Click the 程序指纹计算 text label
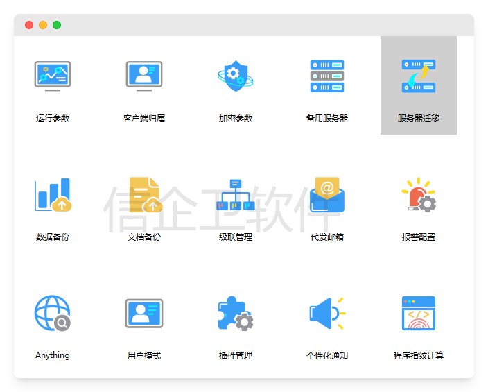 click(419, 356)
